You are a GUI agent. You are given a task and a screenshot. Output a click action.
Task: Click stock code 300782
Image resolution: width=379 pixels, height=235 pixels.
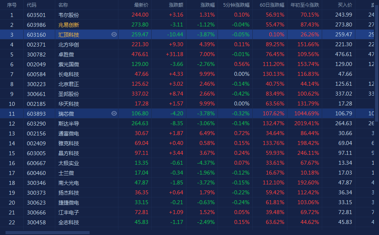click(36, 55)
